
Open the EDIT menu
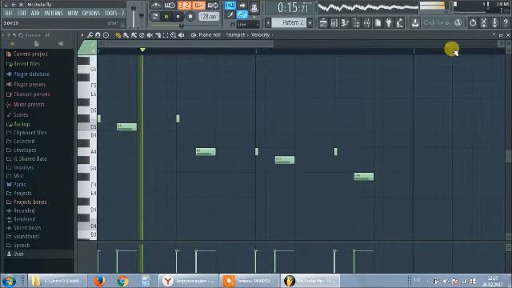(22, 14)
